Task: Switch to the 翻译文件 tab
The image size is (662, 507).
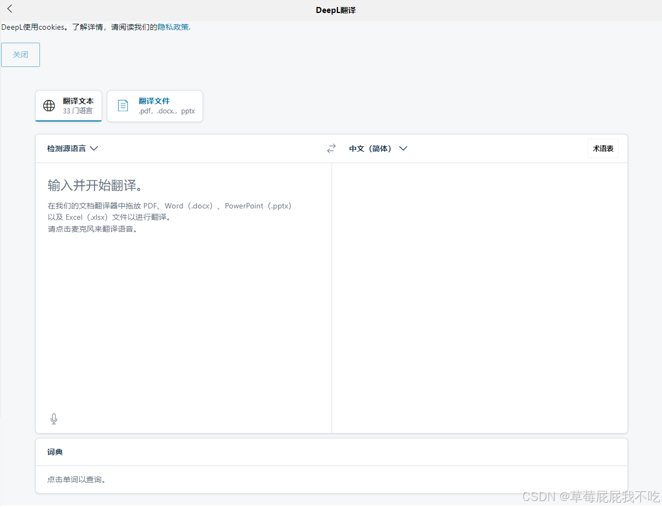Action: click(155, 106)
